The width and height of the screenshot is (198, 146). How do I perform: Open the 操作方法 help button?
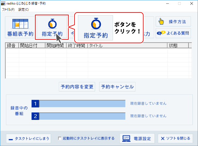point(173,21)
